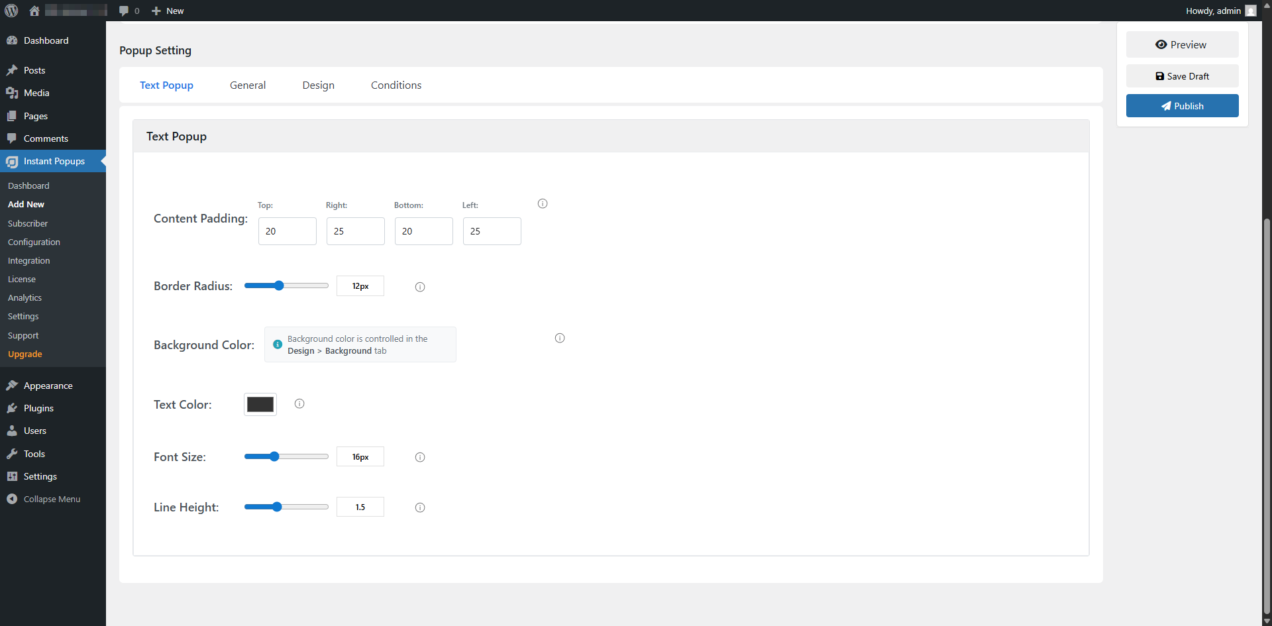
Task: Open Howdy admin account menu
Action: coord(1220,11)
